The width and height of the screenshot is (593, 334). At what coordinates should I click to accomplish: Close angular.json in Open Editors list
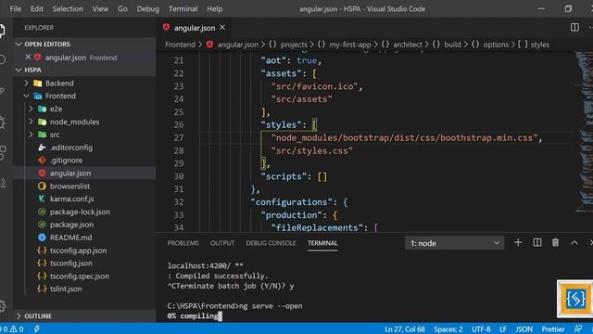coord(28,57)
